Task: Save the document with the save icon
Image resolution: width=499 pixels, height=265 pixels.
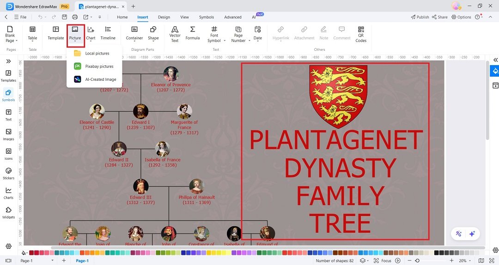Action: [65, 17]
